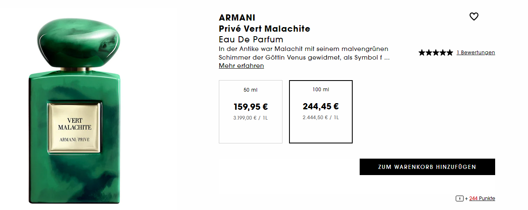Click the Eau De Parfum subtitle
Viewport: 528px width, 210px height.
[x=251, y=39]
